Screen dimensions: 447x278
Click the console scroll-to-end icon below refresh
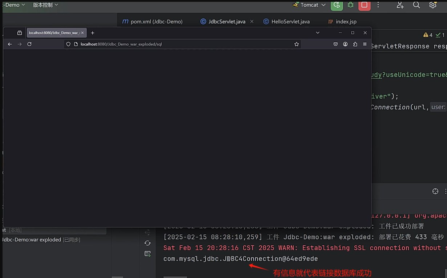tap(148, 254)
